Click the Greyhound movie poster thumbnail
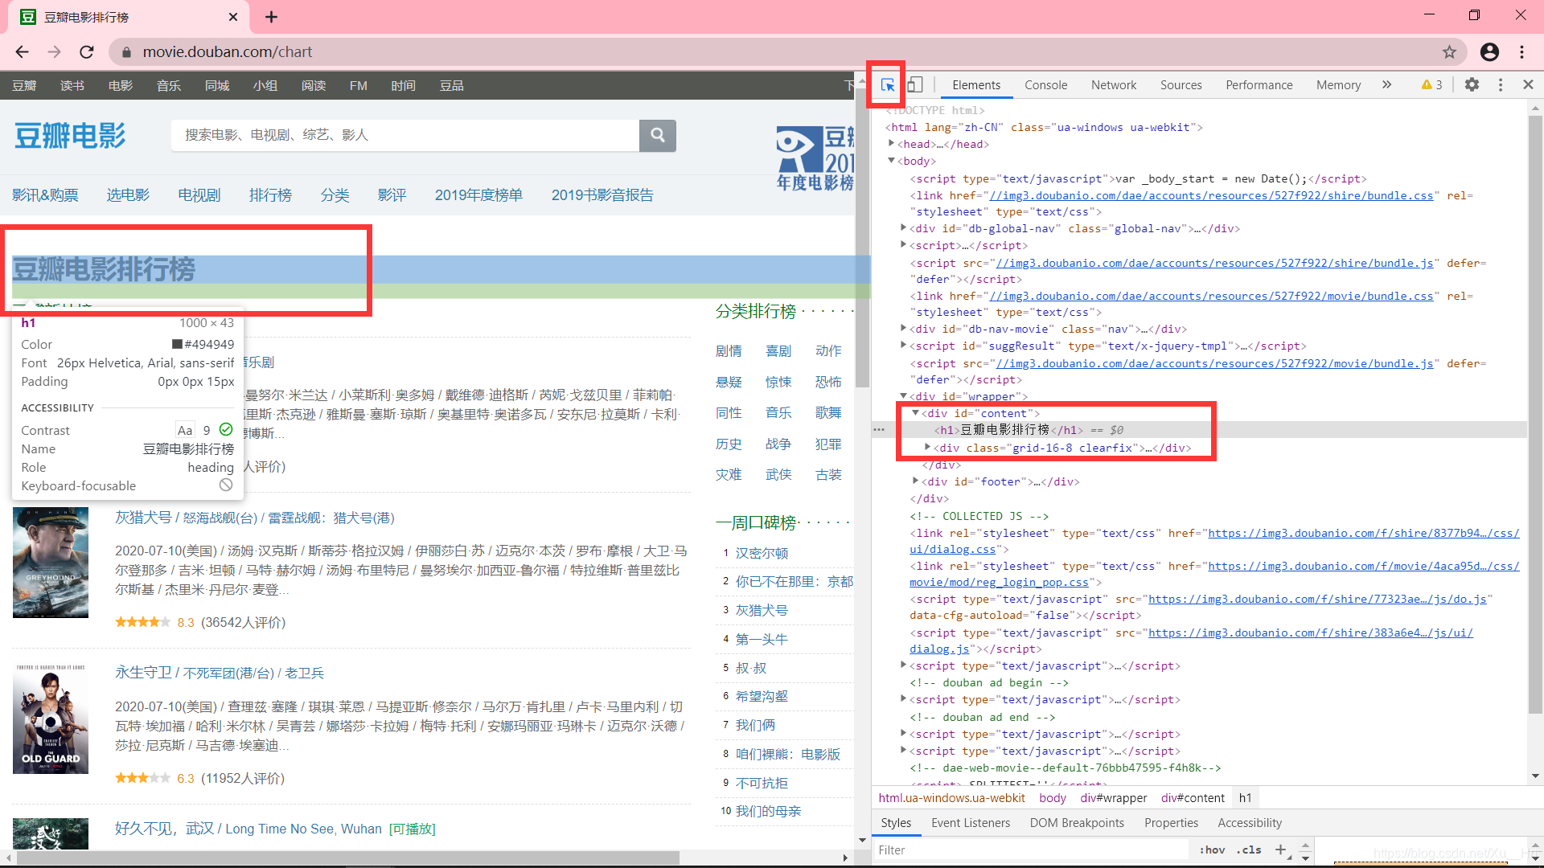The height and width of the screenshot is (868, 1544). tap(51, 563)
